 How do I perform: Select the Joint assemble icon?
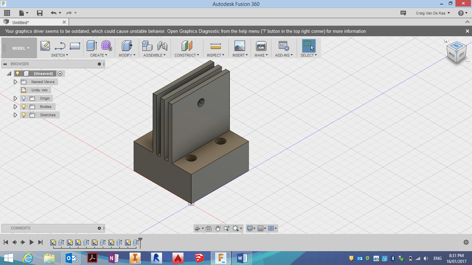coord(162,46)
